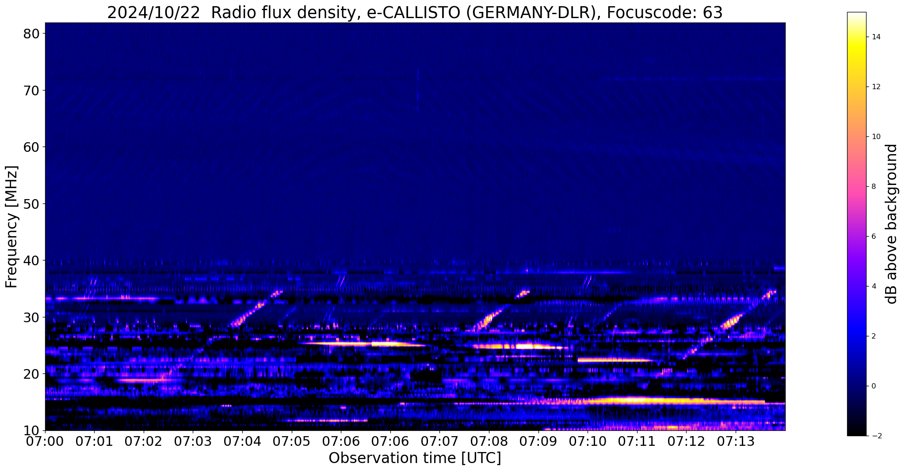The width and height of the screenshot is (905, 471).
Task: Click the 6 tick label on the colorbar
Action: pyautogui.click(x=873, y=237)
